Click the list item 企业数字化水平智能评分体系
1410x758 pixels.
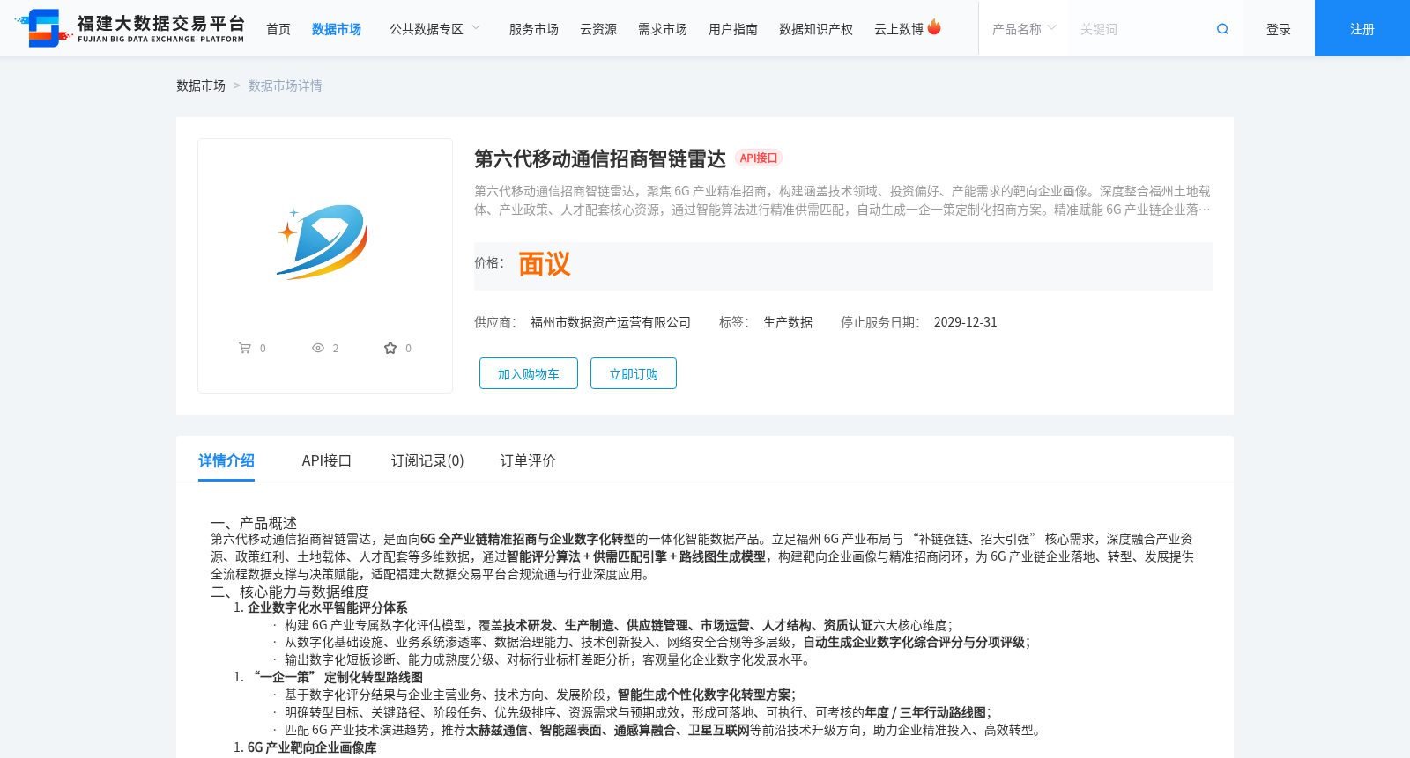(x=328, y=607)
